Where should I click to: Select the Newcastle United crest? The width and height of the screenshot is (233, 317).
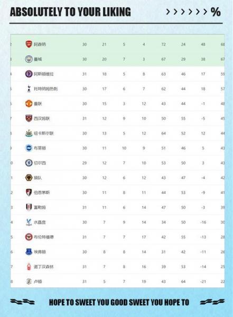click(x=29, y=133)
